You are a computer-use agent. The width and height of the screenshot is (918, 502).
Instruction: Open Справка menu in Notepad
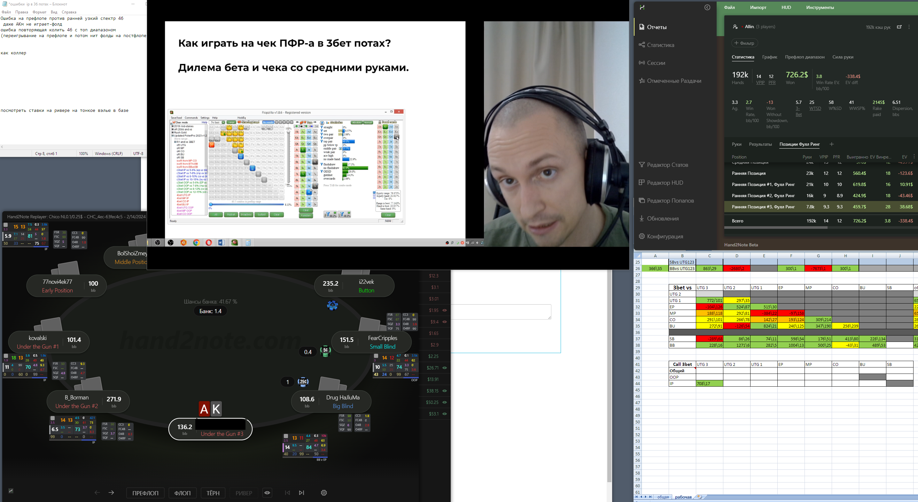[69, 12]
